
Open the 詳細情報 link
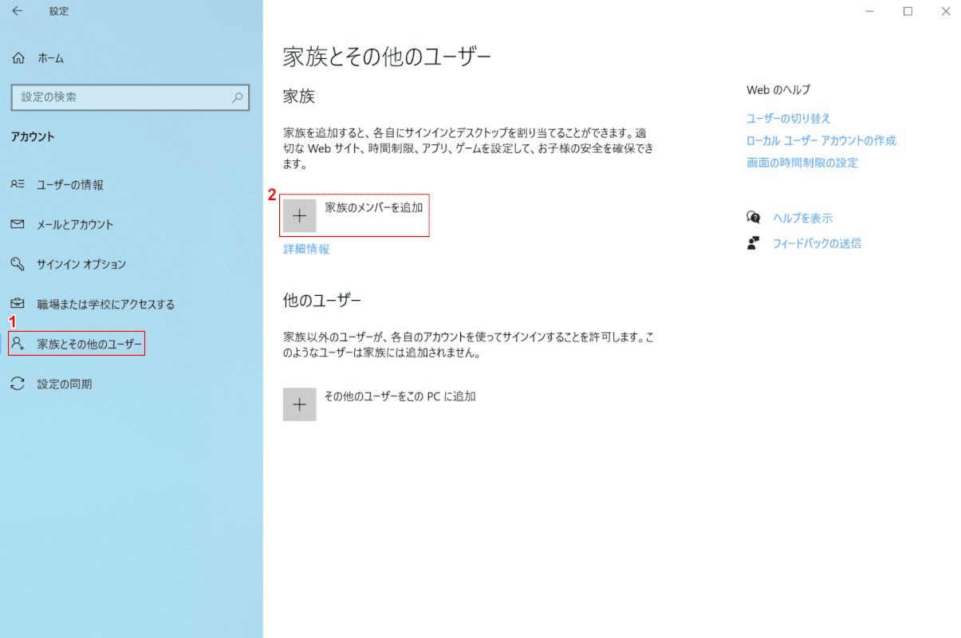306,249
